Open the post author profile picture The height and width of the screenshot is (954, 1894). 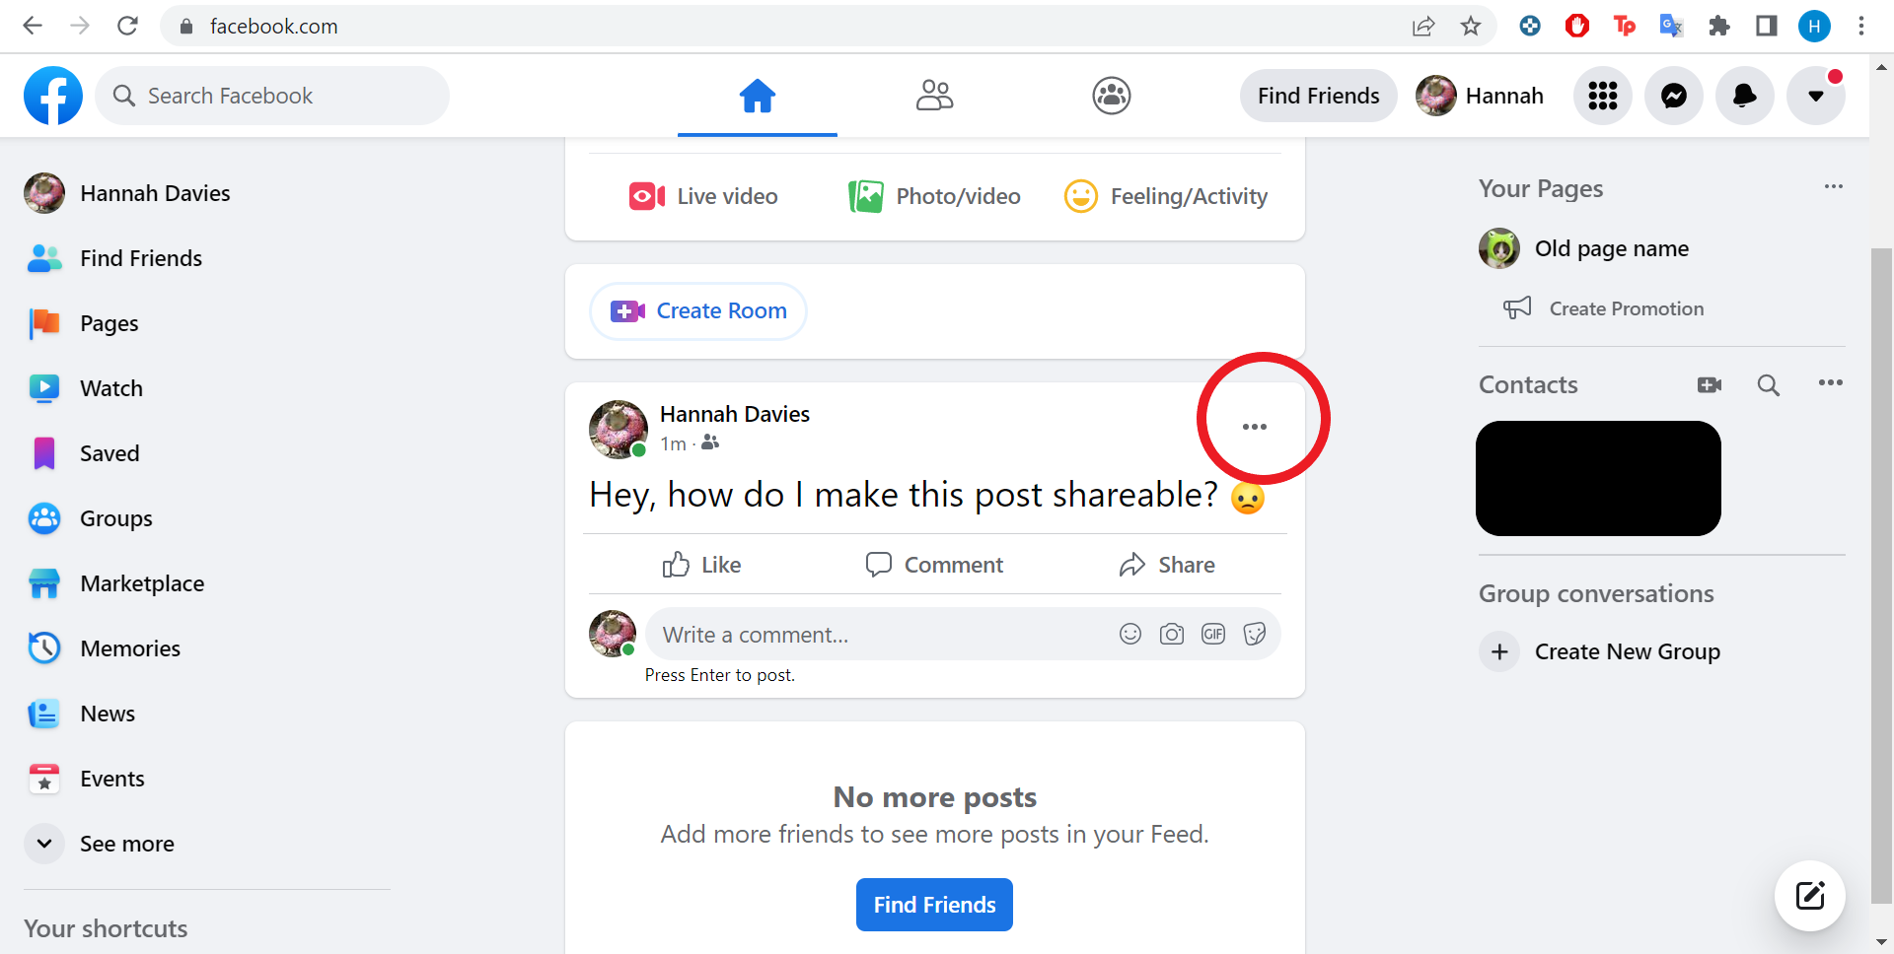coord(619,429)
